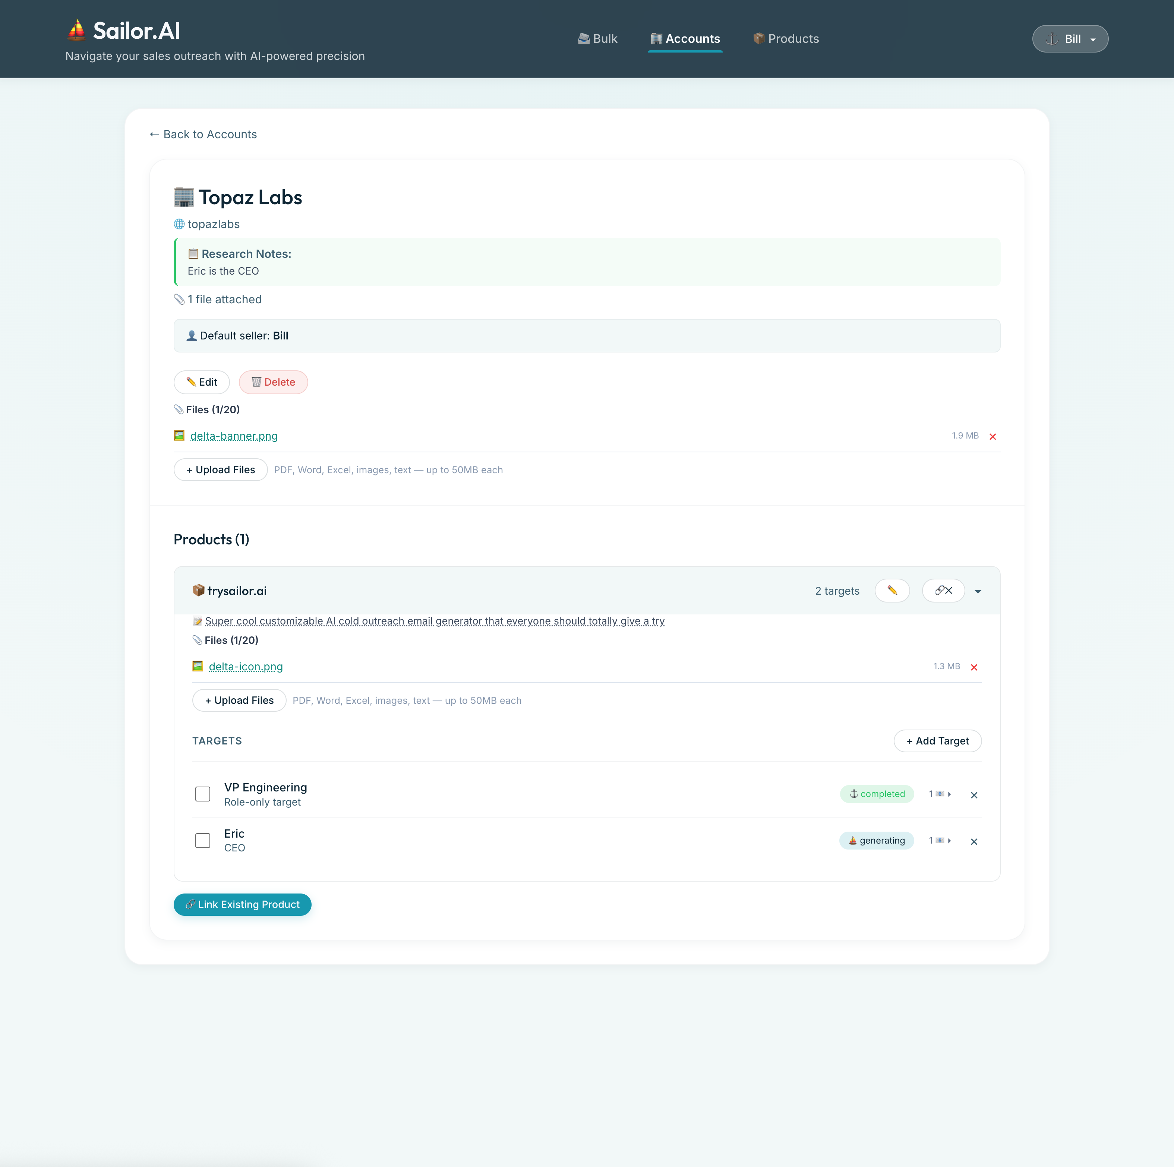Viewport: 1174px width, 1167px height.
Task: Expand the email arrow on Eric's row
Action: click(x=950, y=841)
